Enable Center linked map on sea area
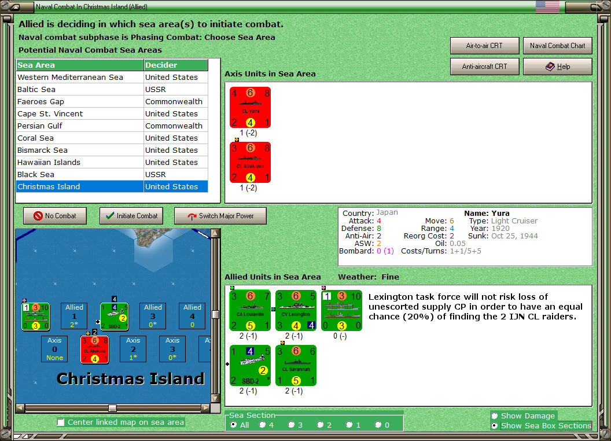 click(61, 422)
